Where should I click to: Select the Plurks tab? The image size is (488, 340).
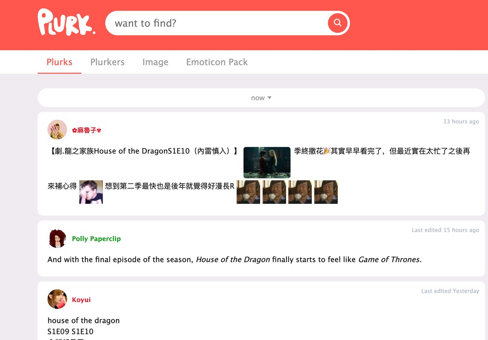coord(60,62)
